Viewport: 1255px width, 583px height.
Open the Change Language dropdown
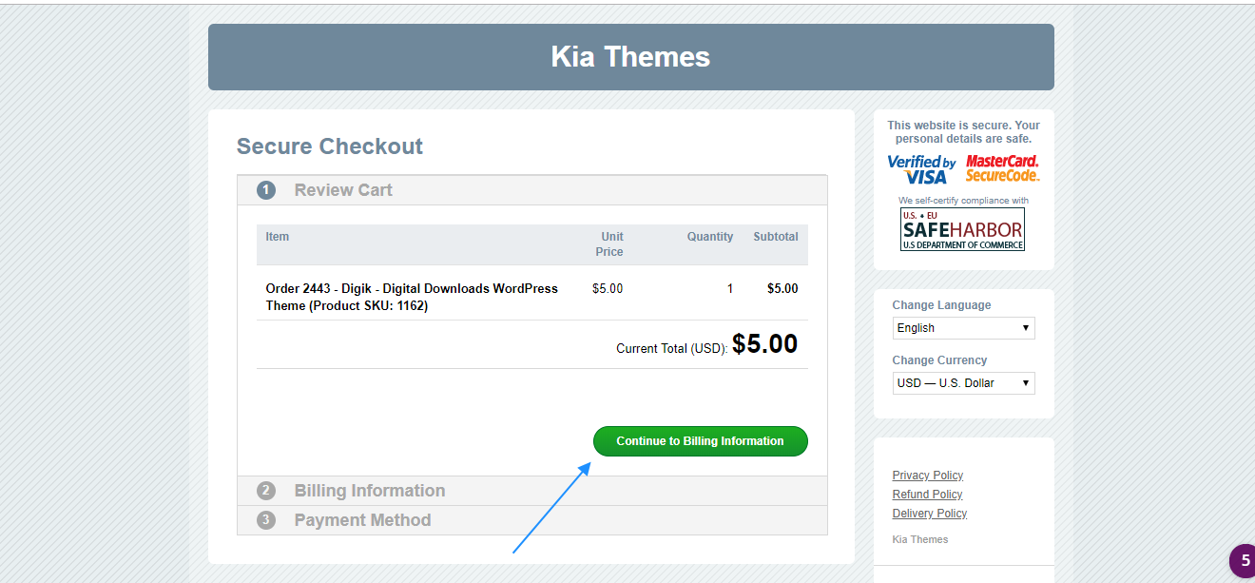[963, 328]
